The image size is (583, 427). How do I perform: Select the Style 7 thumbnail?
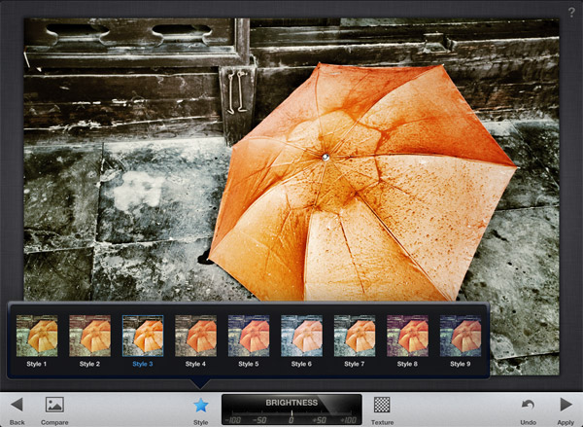[355, 336]
